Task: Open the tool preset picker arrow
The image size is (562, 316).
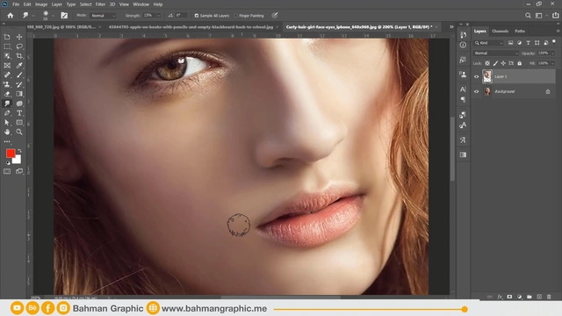Action: coord(33,16)
